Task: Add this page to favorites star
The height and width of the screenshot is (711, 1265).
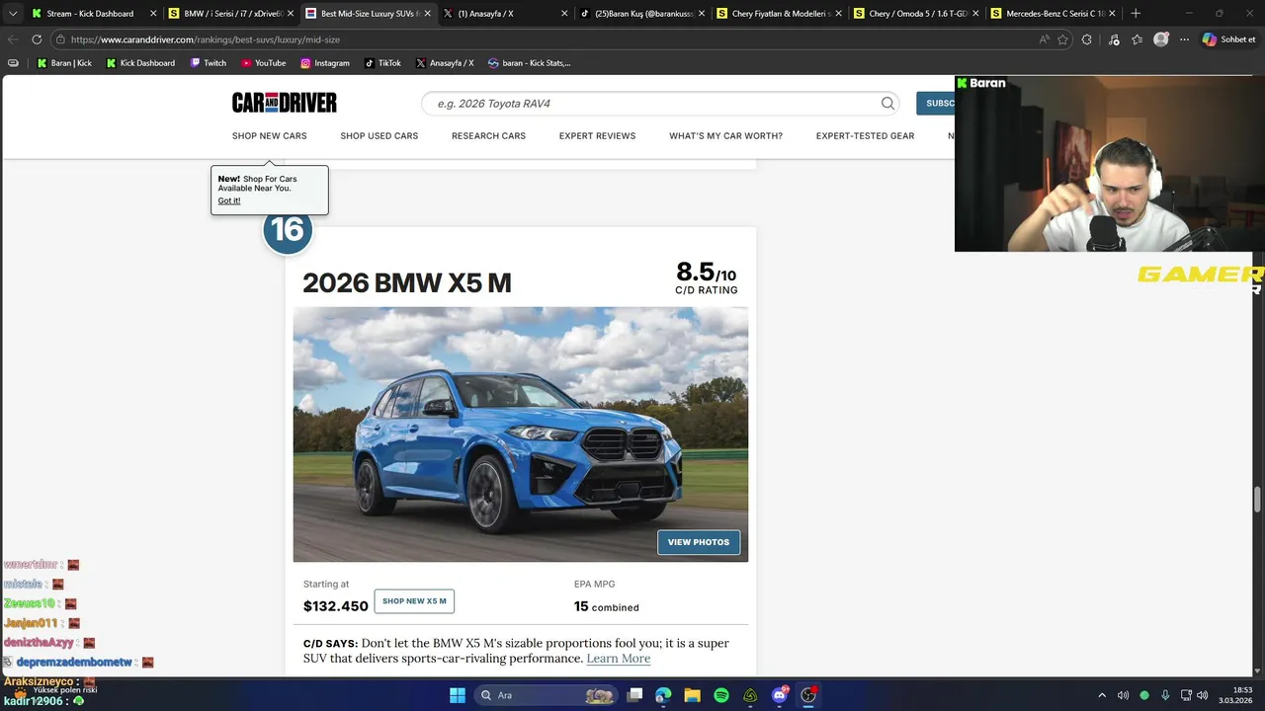Action: tap(1063, 39)
